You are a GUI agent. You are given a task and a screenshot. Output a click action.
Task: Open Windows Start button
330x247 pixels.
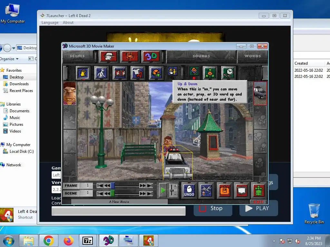point(9,241)
